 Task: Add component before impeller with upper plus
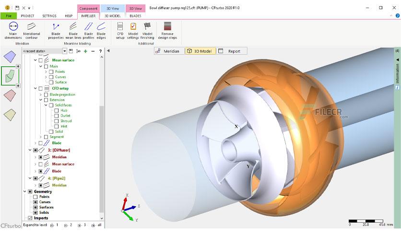[x=18, y=67]
